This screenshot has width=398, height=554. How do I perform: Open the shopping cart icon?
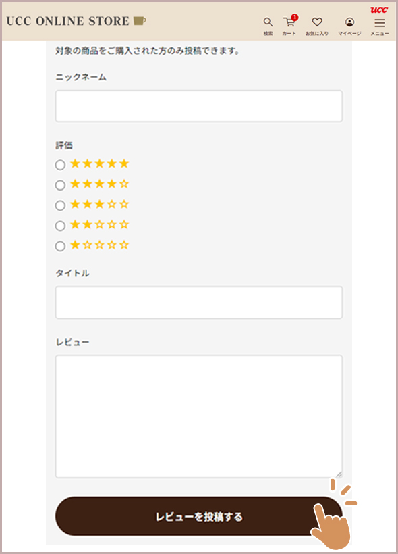click(289, 22)
